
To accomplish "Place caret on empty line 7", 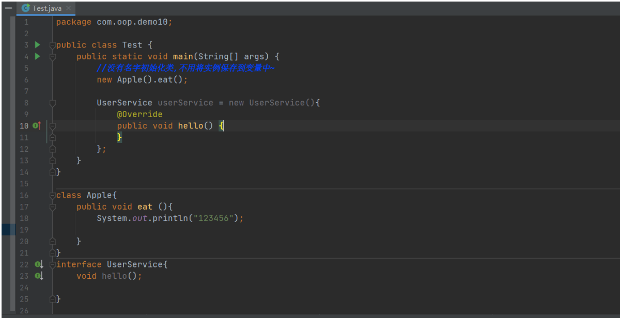I will [x=336, y=91].
